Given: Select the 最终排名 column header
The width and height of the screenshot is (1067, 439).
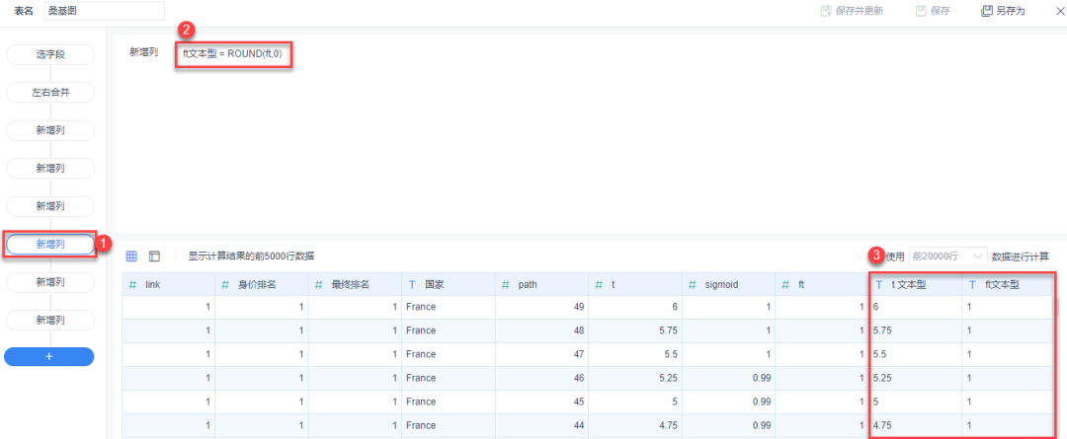Looking at the screenshot, I should 356,285.
